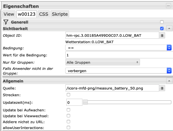Click the Updatezeit slider handle
Viewport: 173px width, 131px height.
tap(86, 102)
